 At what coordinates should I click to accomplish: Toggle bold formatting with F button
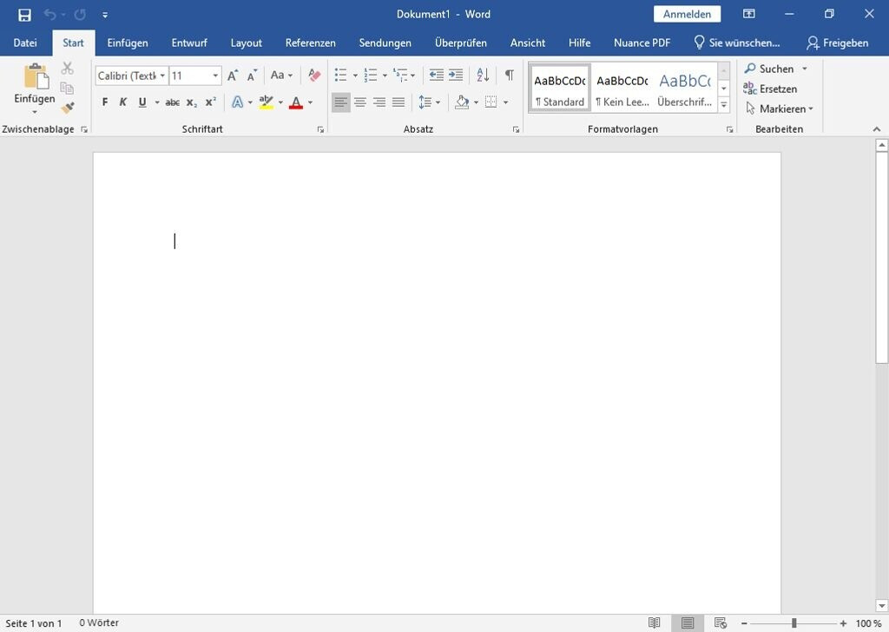(105, 102)
